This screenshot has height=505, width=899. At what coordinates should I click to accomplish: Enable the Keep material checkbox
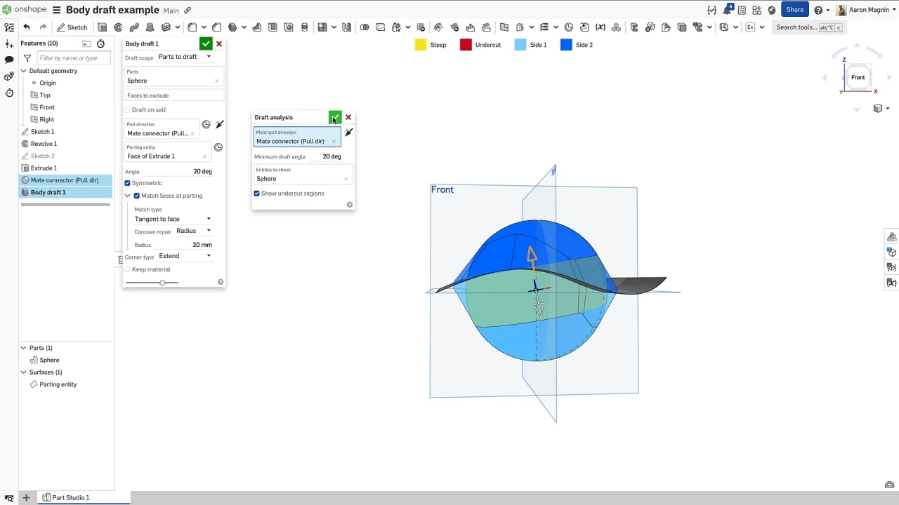(128, 269)
